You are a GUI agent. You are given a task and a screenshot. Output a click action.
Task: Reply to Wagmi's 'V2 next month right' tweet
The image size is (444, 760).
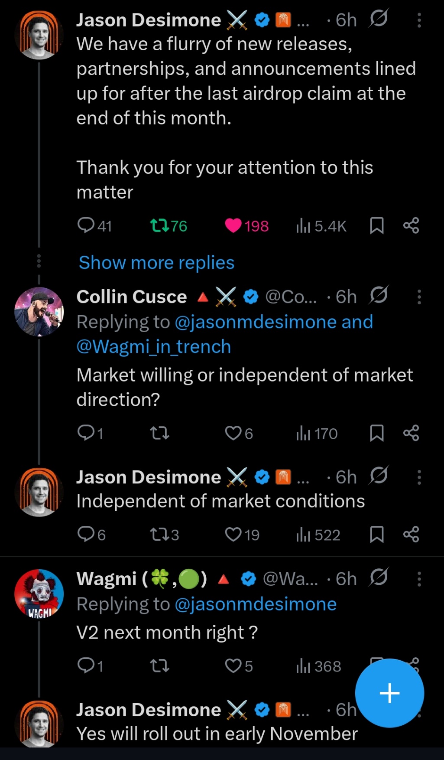pyautogui.click(x=86, y=665)
